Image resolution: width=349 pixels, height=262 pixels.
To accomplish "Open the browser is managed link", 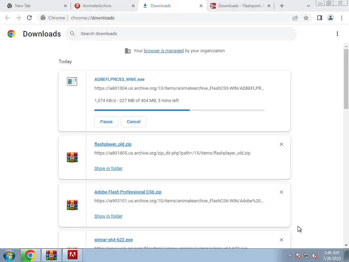I will click(164, 51).
